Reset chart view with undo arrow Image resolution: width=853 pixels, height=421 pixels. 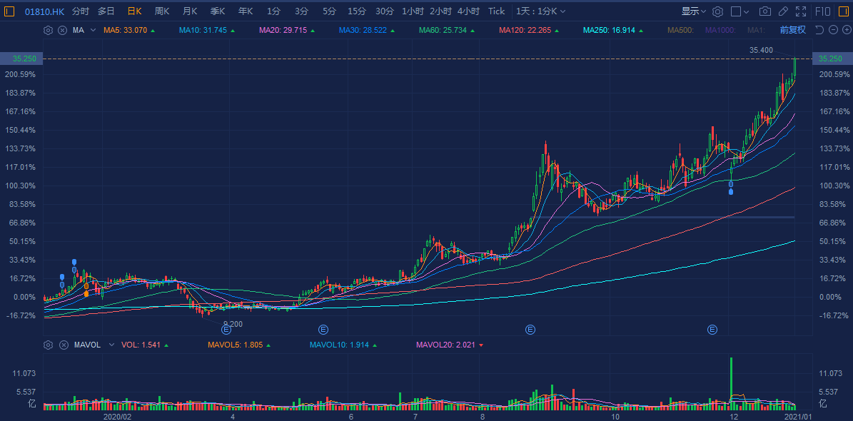pos(819,30)
